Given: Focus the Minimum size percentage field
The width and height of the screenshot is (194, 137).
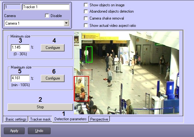Looking at the screenshot, I should (x=20, y=47).
